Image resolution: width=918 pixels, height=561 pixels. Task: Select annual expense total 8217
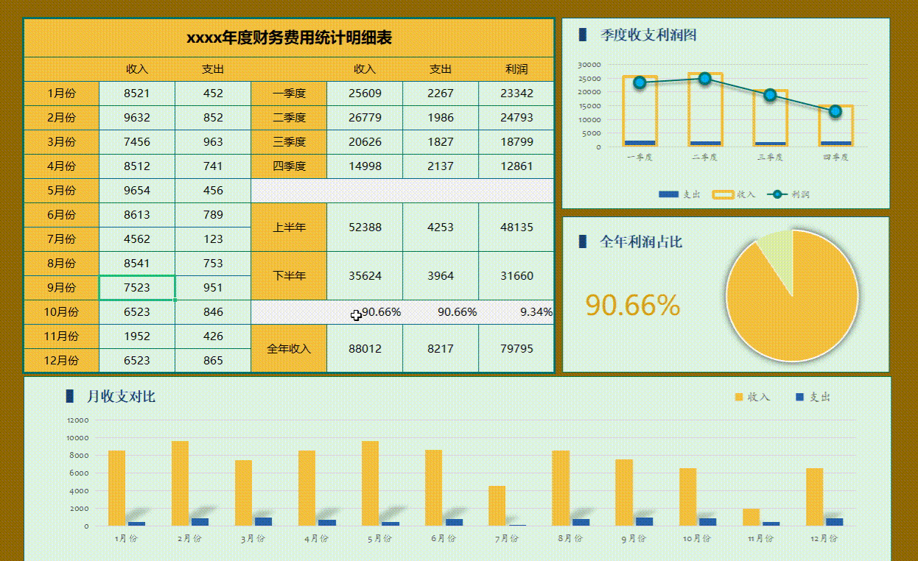(x=441, y=349)
